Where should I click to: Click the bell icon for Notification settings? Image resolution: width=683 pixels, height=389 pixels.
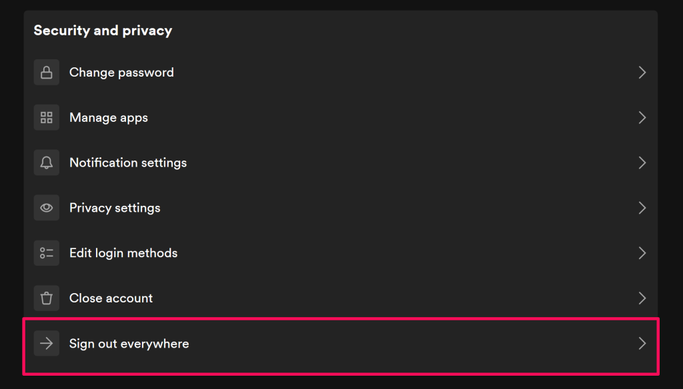pos(47,163)
